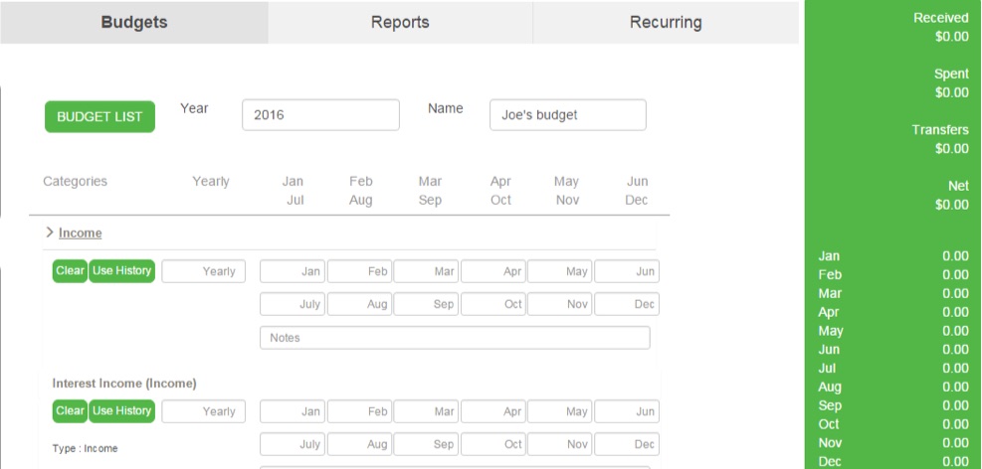
Task: Select the Interest Income Aug field
Action: pyautogui.click(x=359, y=444)
